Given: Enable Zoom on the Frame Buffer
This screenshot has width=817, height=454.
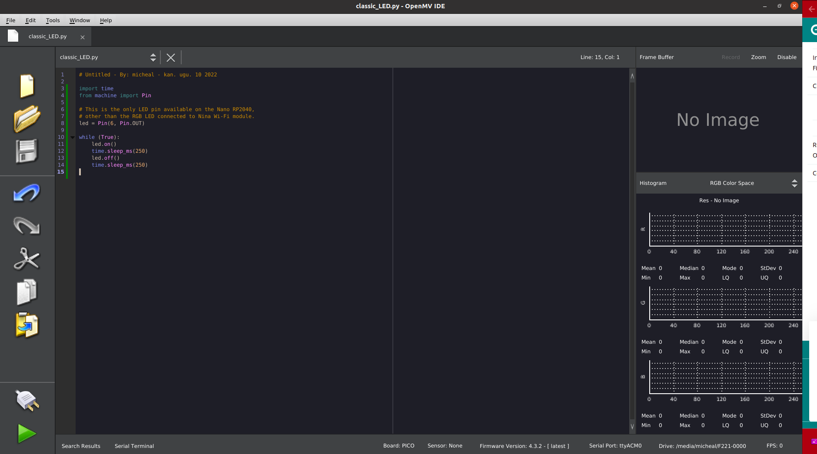Looking at the screenshot, I should pyautogui.click(x=758, y=57).
